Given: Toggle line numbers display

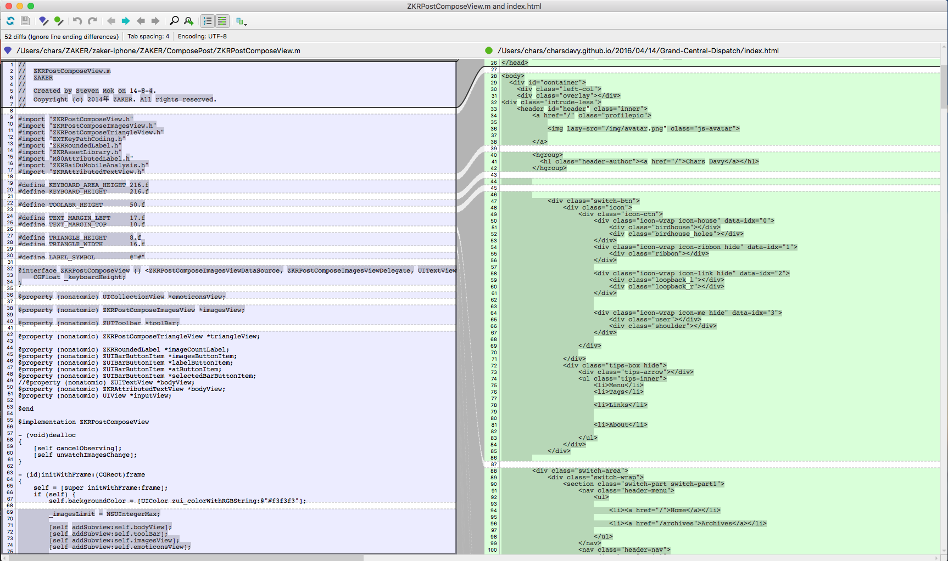Looking at the screenshot, I should pyautogui.click(x=208, y=21).
